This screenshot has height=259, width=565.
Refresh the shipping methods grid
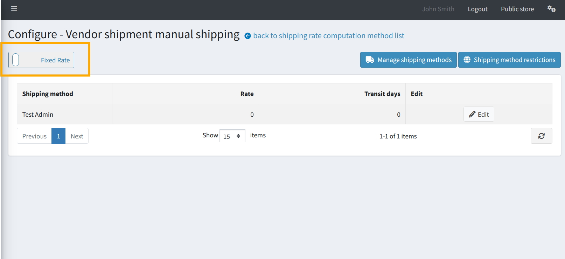pos(541,136)
